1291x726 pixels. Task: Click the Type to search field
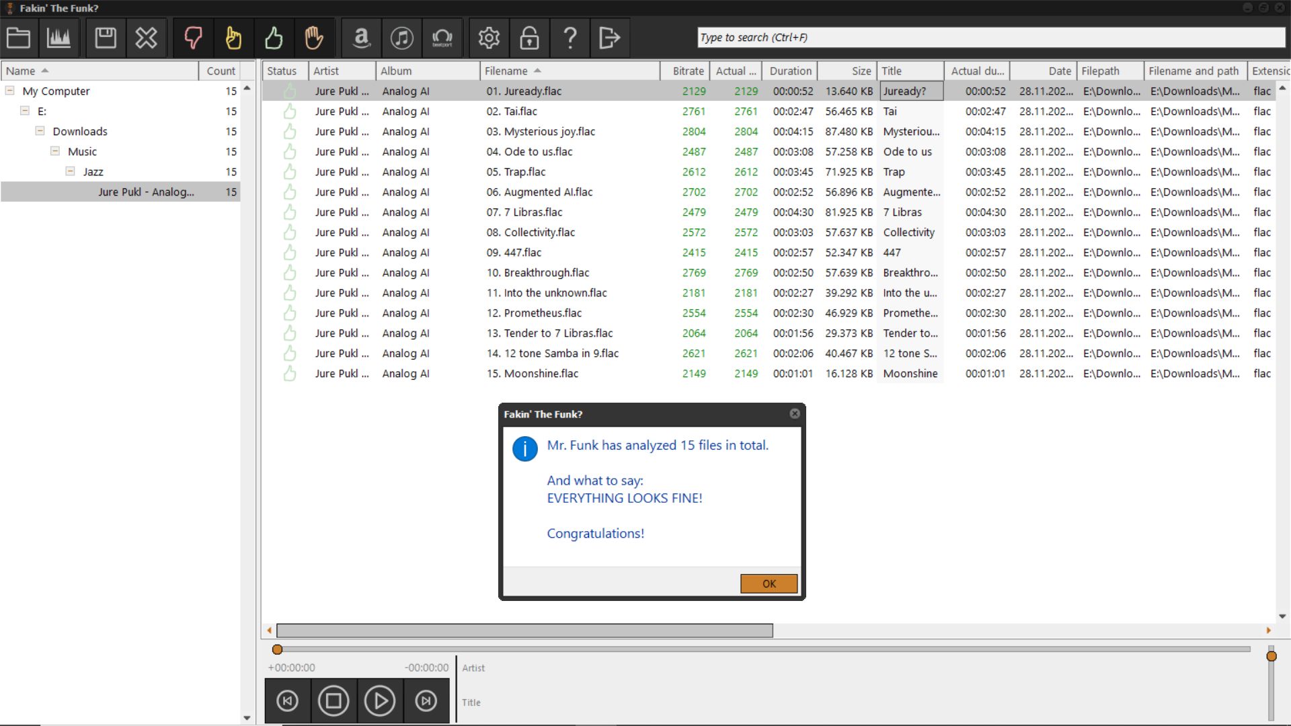coord(990,38)
